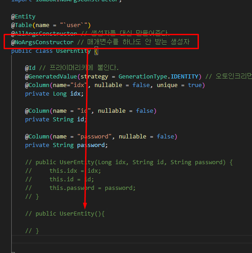Screen dimensions: 252x253
Task: Click private String password declaration
Action: pos(66,145)
